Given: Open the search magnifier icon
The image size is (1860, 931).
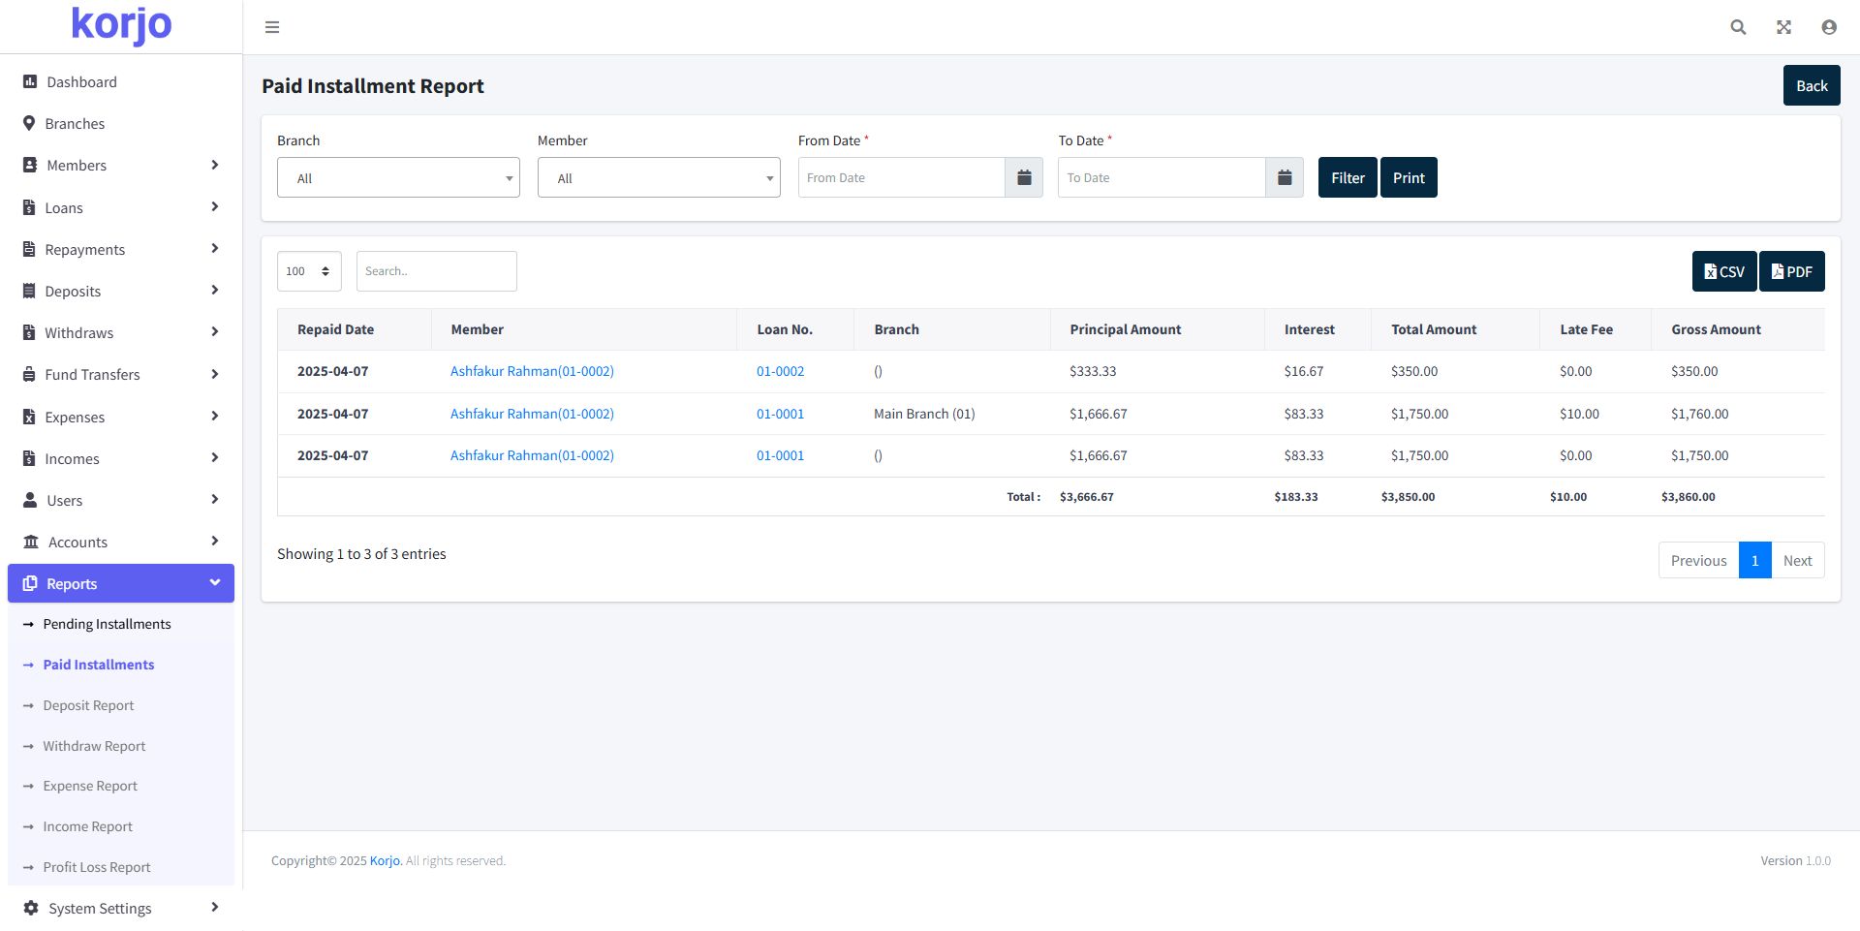Looking at the screenshot, I should 1738,27.
